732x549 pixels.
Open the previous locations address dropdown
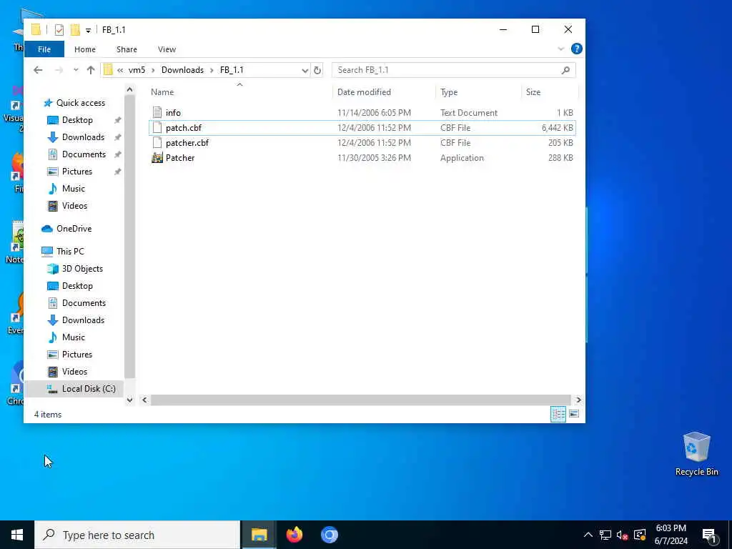tap(305, 71)
